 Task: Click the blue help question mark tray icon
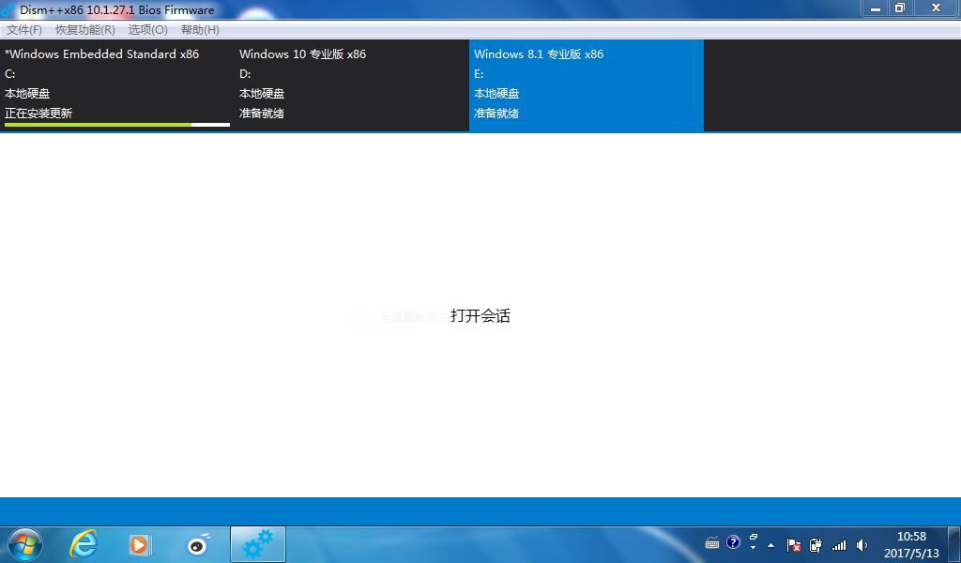tap(733, 542)
